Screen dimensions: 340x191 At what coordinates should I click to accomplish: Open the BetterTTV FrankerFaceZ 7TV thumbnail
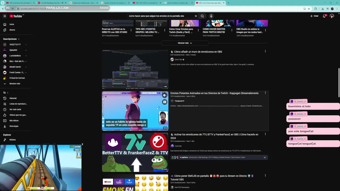[x=135, y=152]
